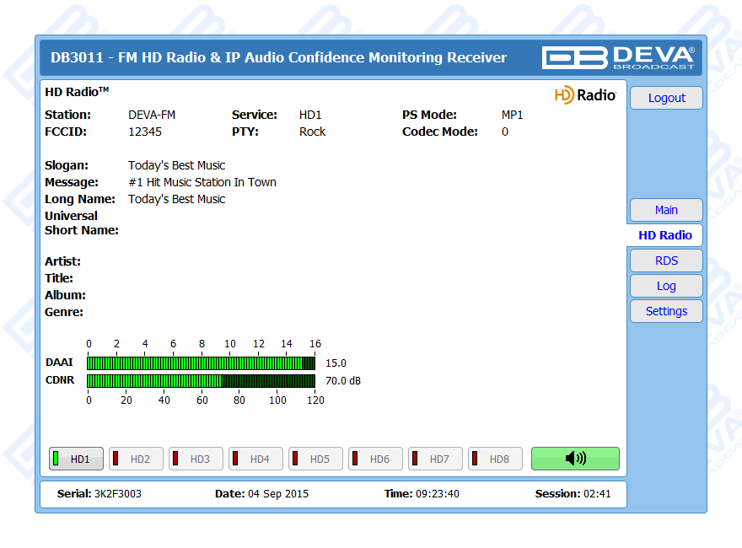Choose the HD5 channel button
This screenshot has width=742, height=548.
(x=316, y=459)
